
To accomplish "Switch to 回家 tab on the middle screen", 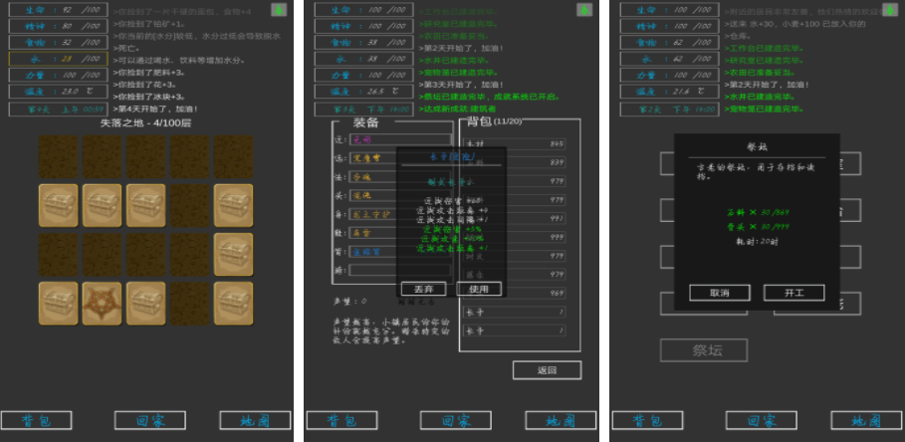I will [455, 420].
